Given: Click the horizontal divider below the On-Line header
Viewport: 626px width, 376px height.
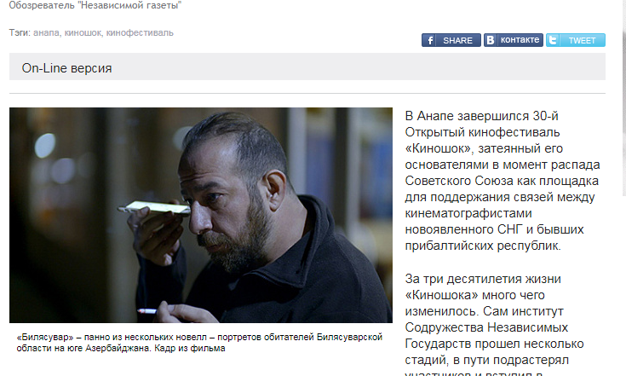Looking at the screenshot, I should 307,94.
